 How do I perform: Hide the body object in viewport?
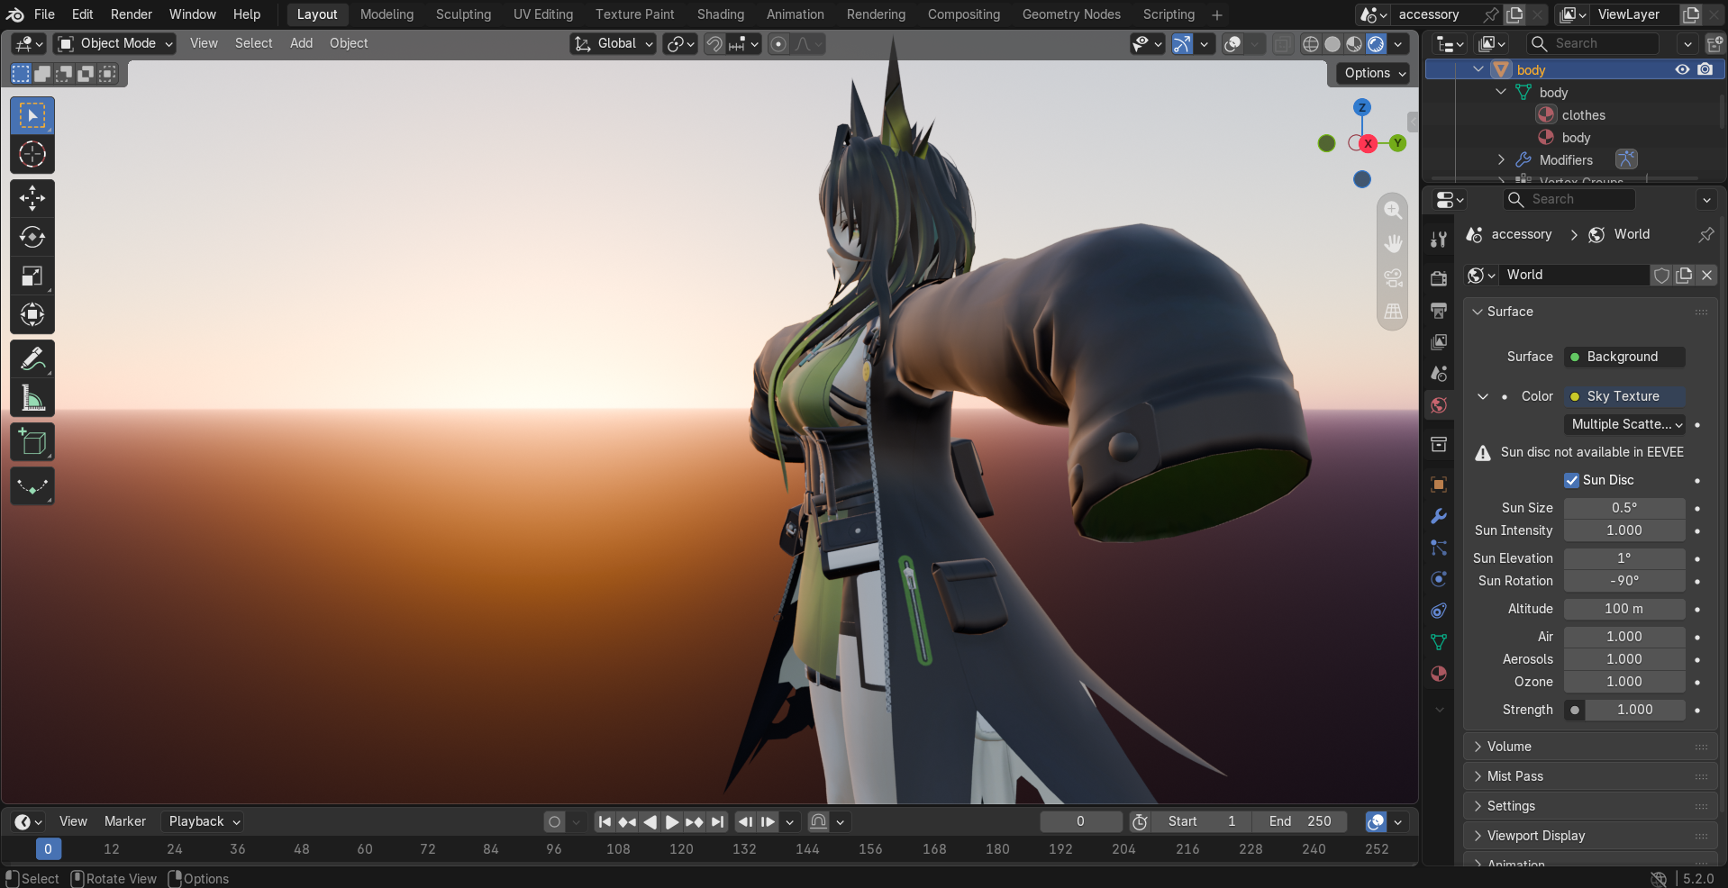pos(1682,69)
